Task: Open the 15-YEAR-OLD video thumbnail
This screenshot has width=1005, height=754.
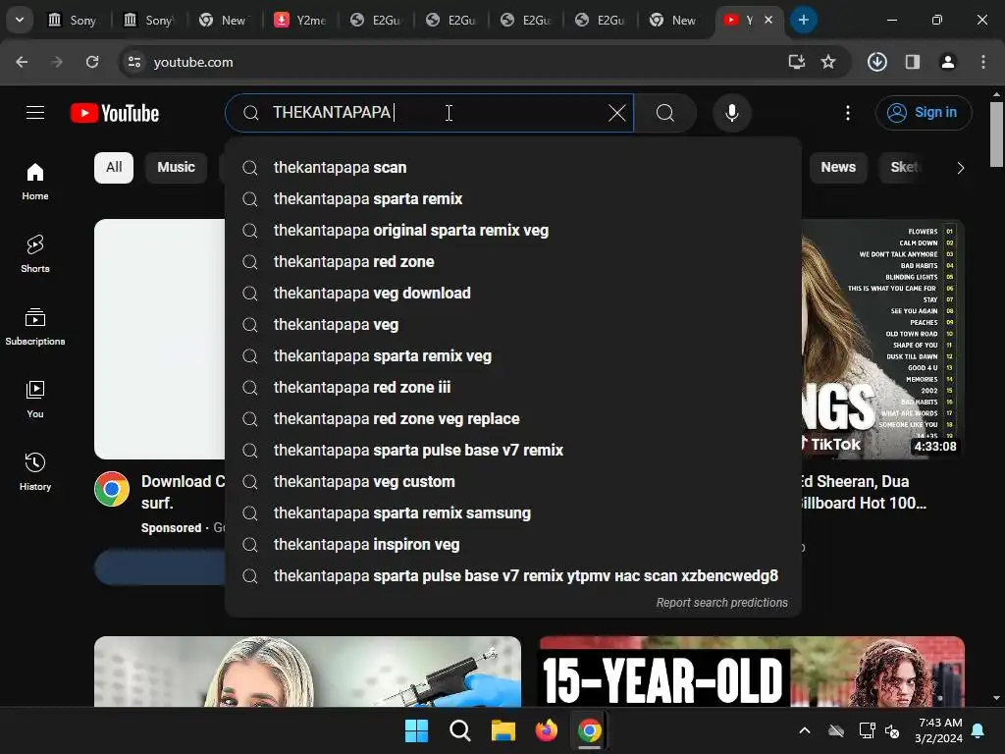Action: (x=752, y=672)
